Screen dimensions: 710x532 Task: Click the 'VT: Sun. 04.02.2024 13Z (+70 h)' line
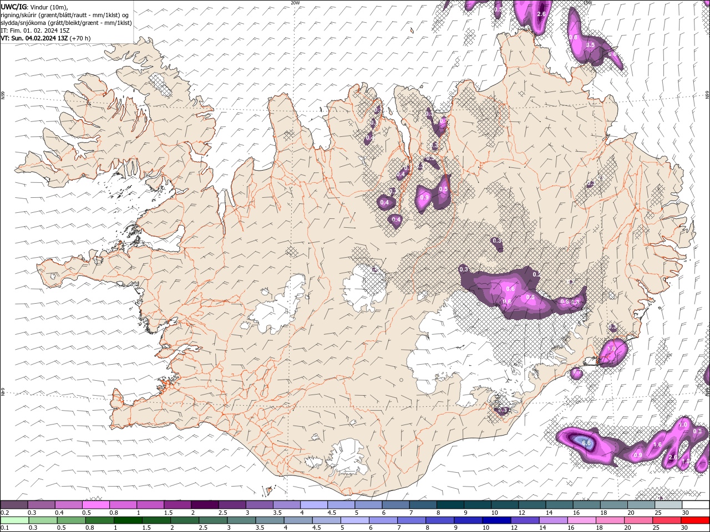coord(45,38)
